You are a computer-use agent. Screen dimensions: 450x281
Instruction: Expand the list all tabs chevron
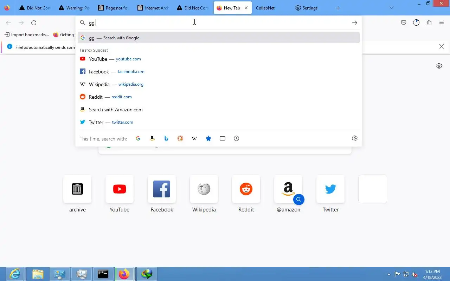pyautogui.click(x=392, y=8)
